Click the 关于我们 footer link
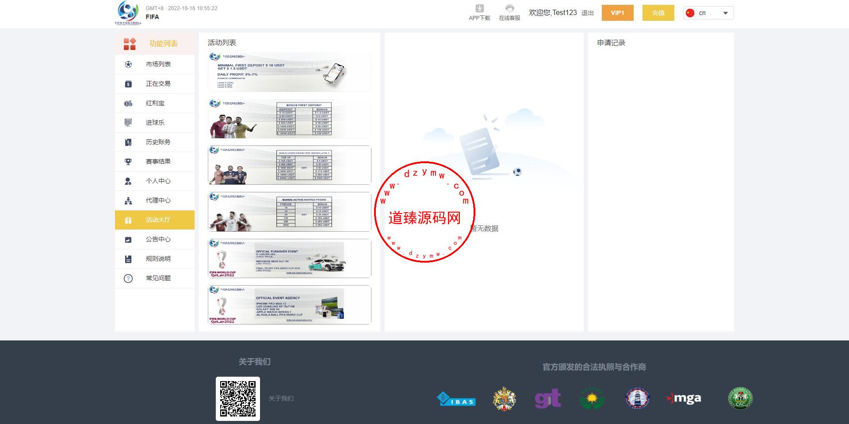 click(281, 398)
